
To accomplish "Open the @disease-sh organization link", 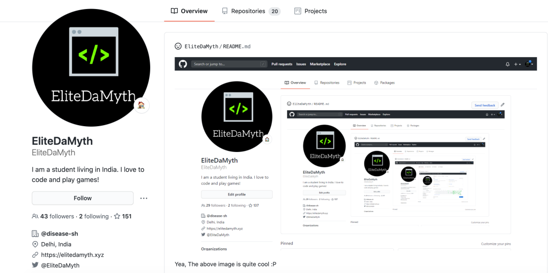I will pos(59,233).
